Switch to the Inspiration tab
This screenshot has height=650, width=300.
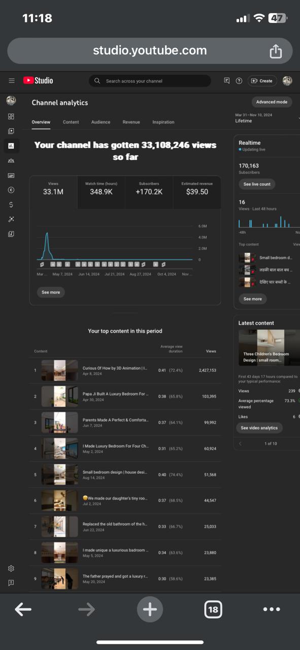(x=163, y=122)
